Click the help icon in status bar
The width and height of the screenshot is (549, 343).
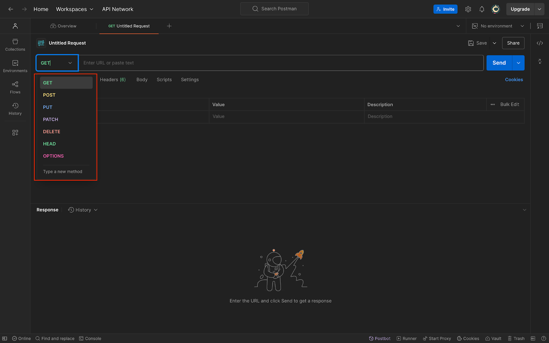click(544, 339)
